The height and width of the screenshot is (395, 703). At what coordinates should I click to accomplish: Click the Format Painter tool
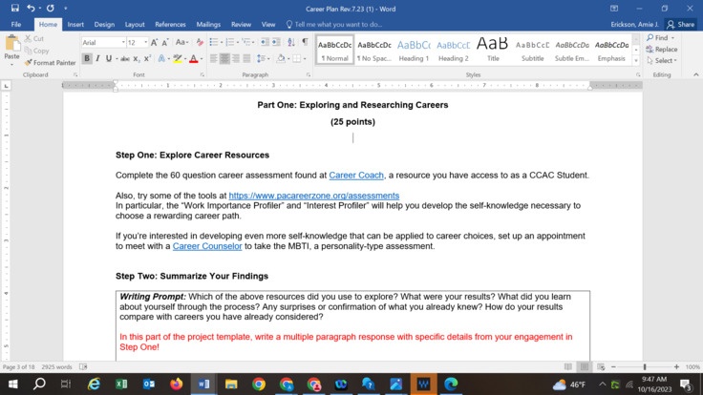(x=53, y=63)
